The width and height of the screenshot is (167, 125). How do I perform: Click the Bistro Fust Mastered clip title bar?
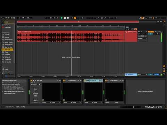71,32
